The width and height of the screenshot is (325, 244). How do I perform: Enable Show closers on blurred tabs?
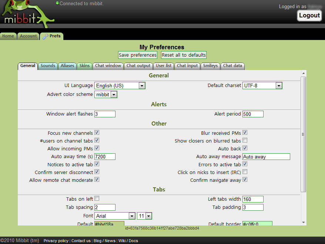245,140
